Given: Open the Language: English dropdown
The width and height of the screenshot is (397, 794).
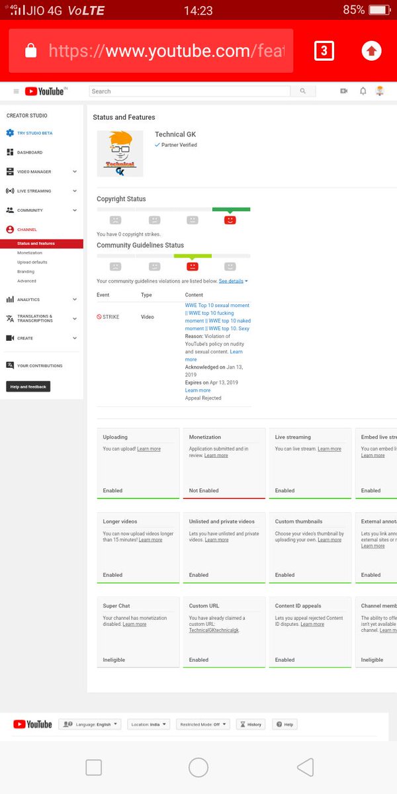Looking at the screenshot, I should pos(90,725).
